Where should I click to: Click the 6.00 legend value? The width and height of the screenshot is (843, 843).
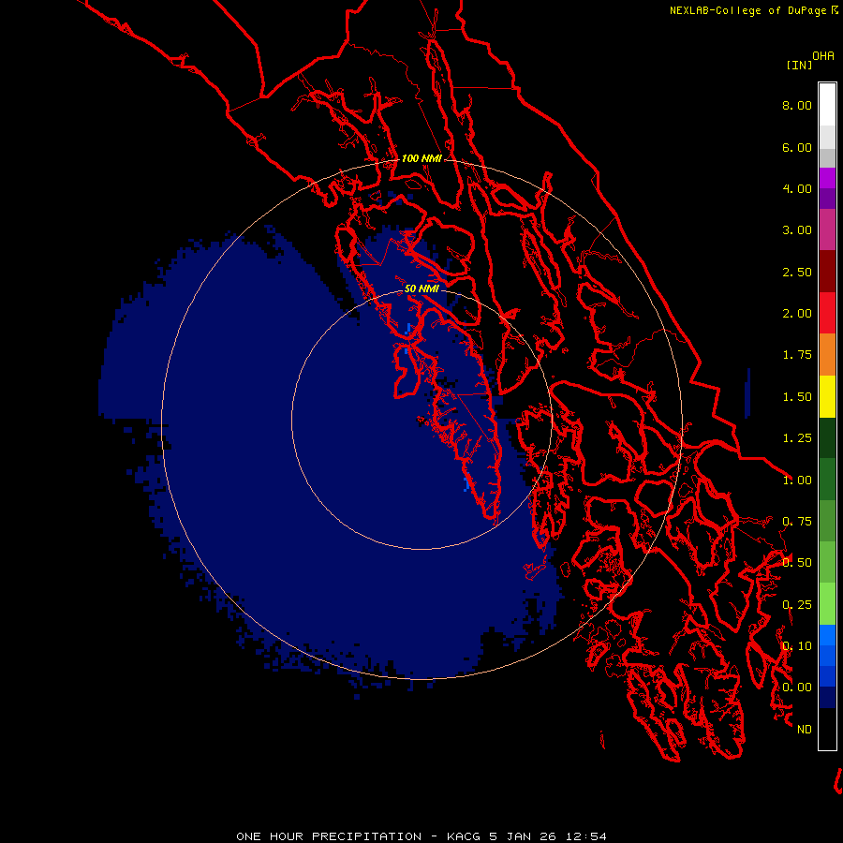[797, 147]
